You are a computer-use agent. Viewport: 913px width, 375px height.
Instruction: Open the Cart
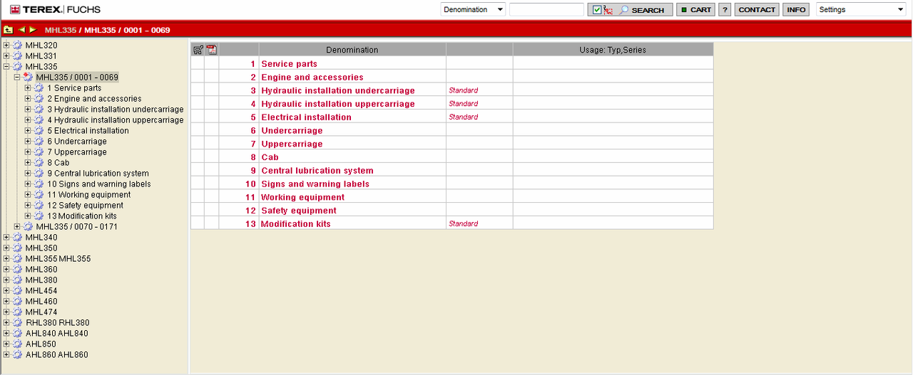(x=695, y=10)
